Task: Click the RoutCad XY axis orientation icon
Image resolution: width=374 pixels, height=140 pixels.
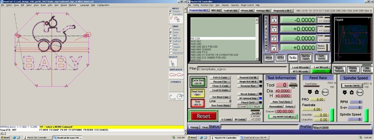Action: pyautogui.click(x=176, y=96)
